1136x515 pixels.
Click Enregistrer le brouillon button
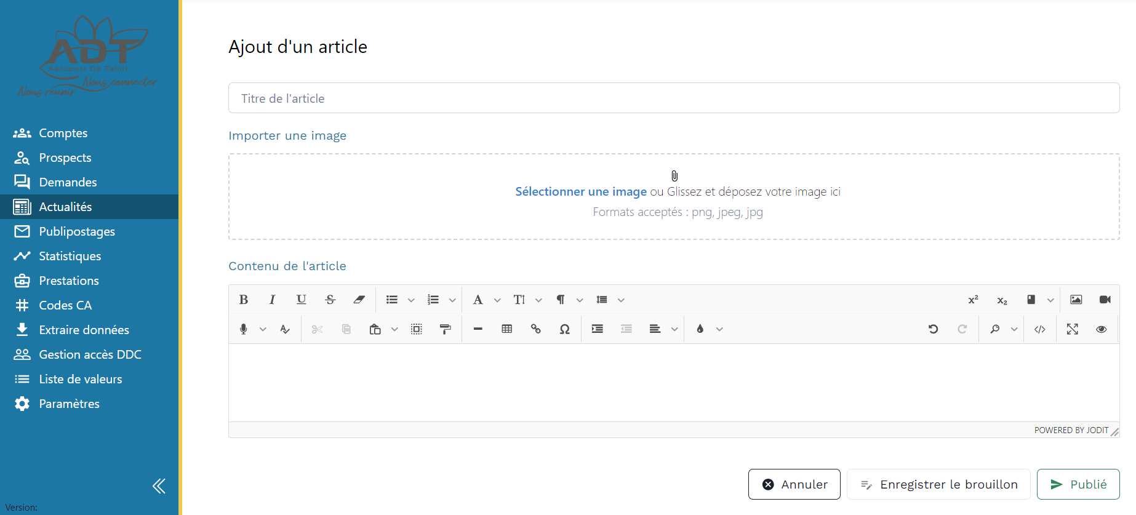point(938,484)
